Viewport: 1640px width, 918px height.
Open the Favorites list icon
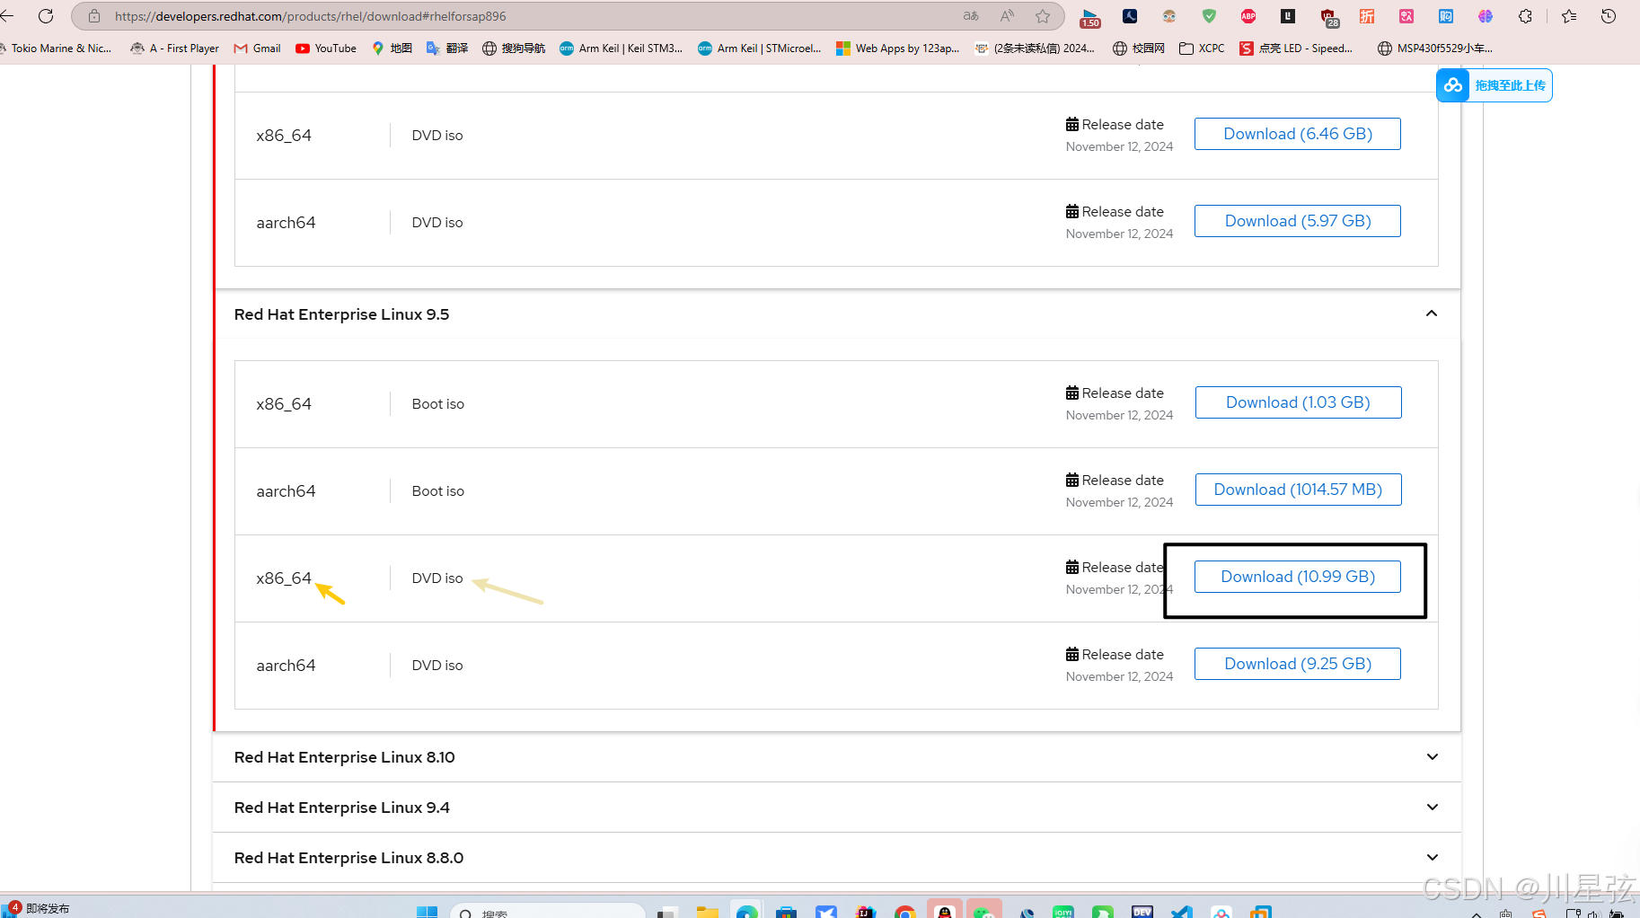pos(1569,16)
